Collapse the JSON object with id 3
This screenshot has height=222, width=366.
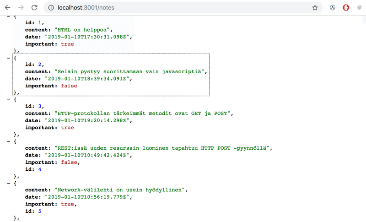click(x=9, y=100)
